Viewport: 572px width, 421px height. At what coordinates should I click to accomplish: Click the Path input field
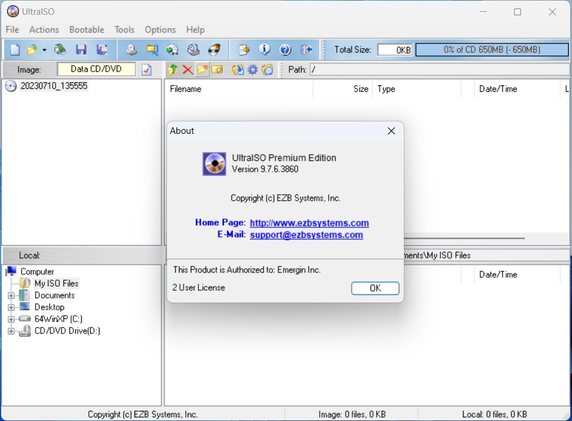tap(439, 69)
